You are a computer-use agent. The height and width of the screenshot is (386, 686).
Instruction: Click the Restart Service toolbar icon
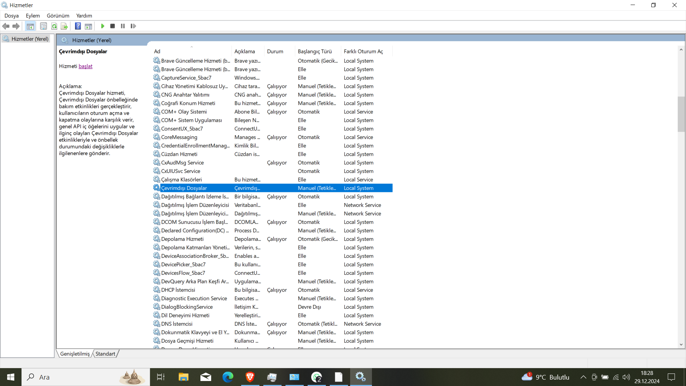coord(133,26)
